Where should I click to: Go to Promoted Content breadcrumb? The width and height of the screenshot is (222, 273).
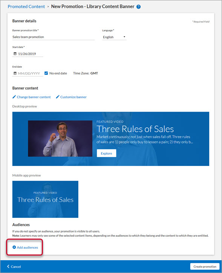pos(26,6)
